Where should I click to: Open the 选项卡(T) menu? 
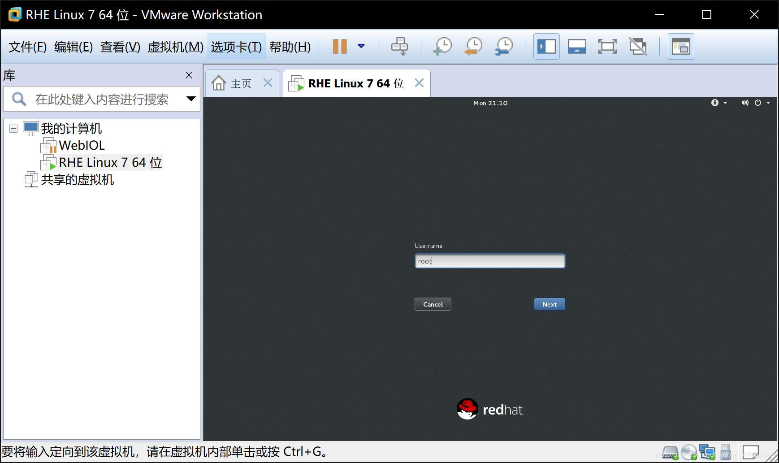236,47
